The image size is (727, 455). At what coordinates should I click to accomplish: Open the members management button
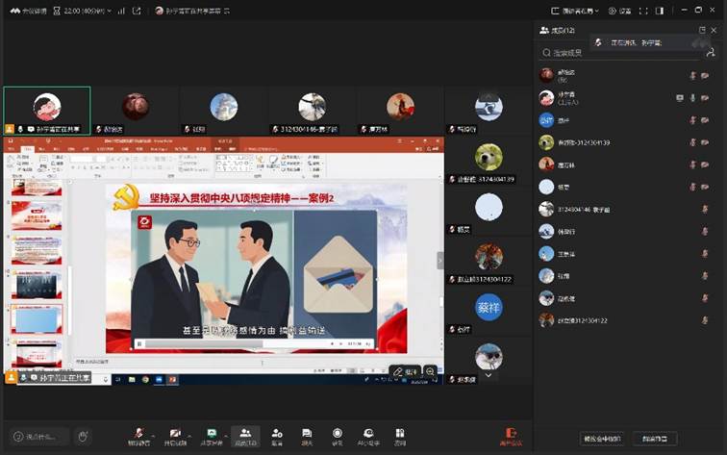click(244, 436)
